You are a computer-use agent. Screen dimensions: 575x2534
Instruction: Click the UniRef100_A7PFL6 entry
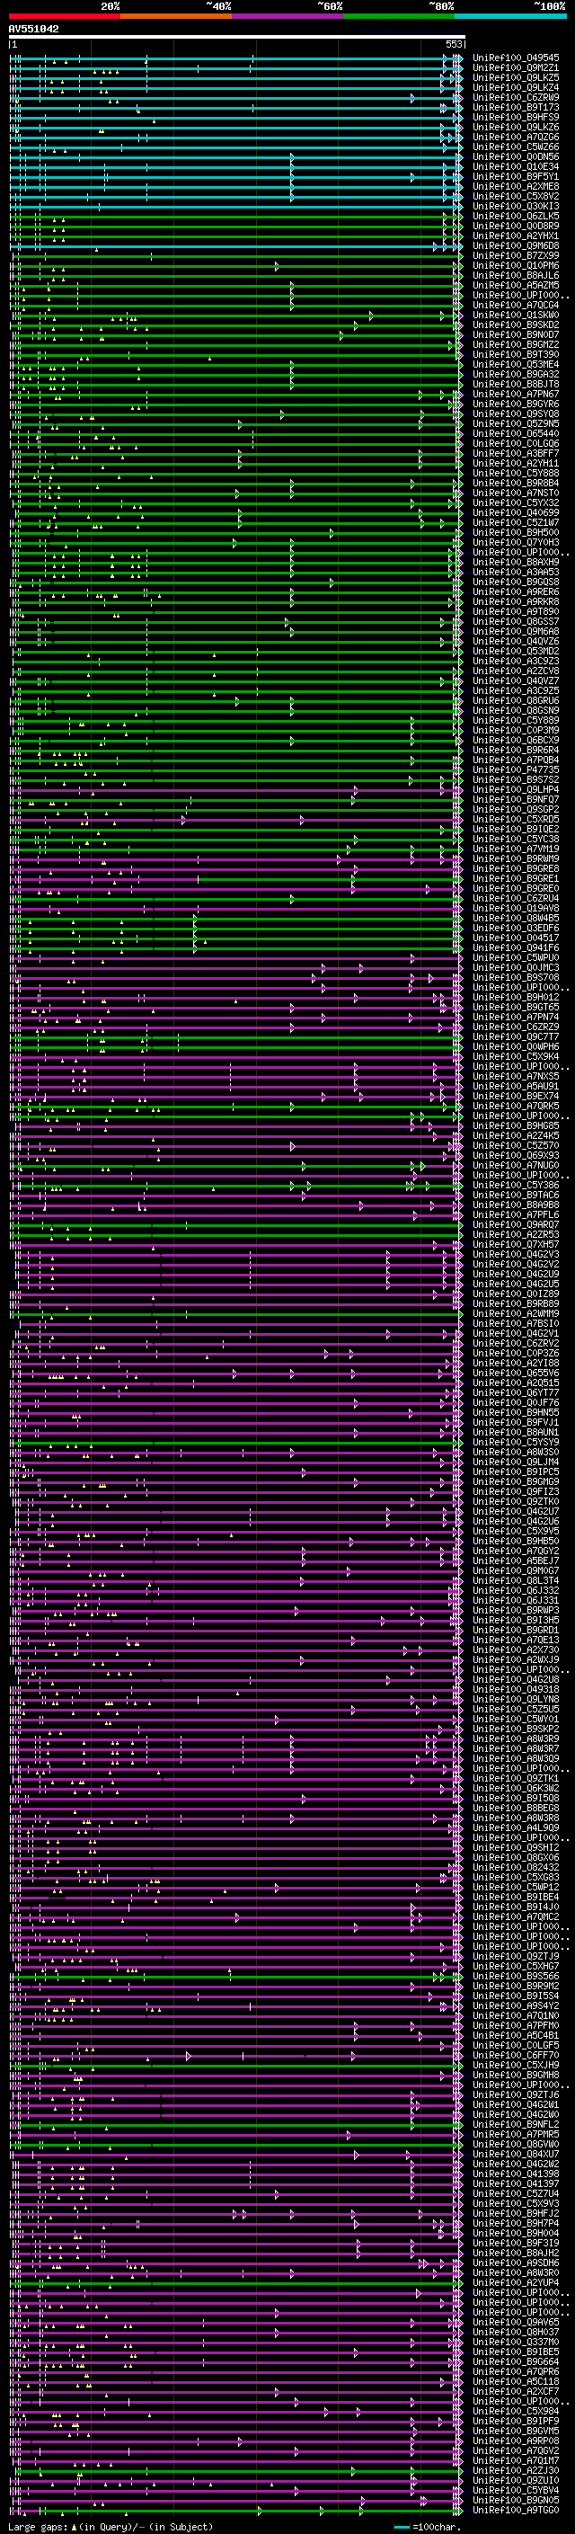point(516,1214)
